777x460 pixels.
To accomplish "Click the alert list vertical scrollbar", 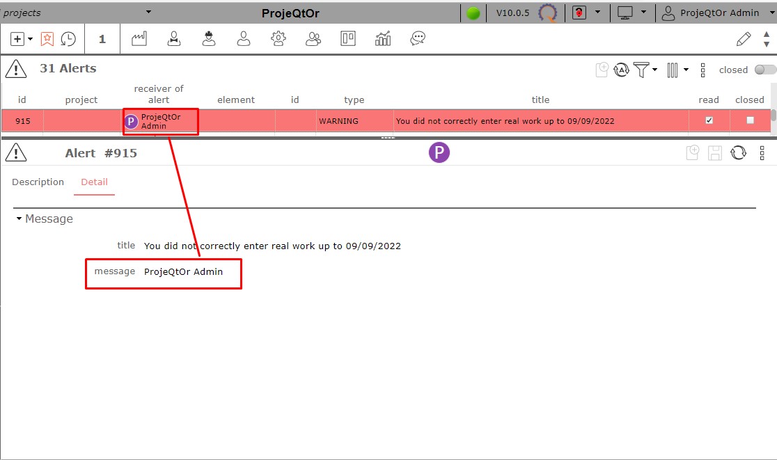I will (x=774, y=116).
